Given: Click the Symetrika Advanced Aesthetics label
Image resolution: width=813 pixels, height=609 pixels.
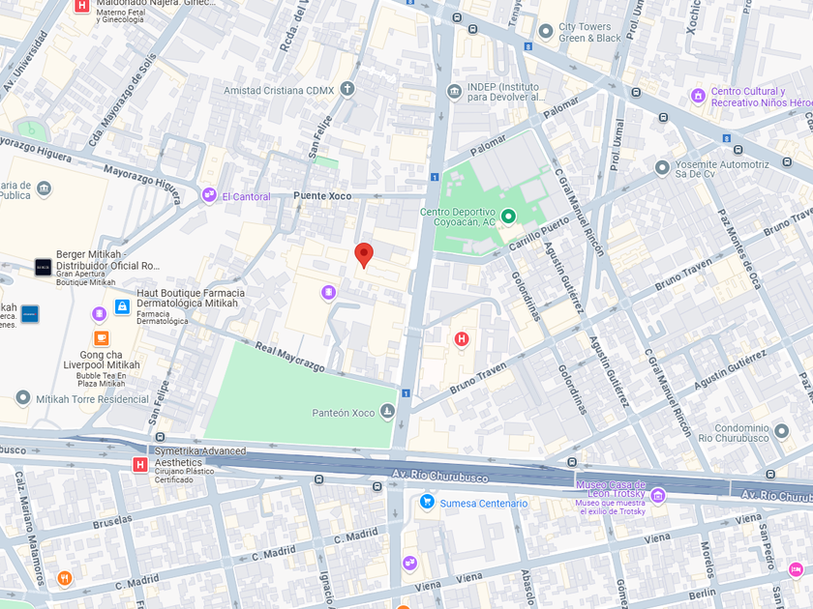Looking at the screenshot, I should pos(200,456).
